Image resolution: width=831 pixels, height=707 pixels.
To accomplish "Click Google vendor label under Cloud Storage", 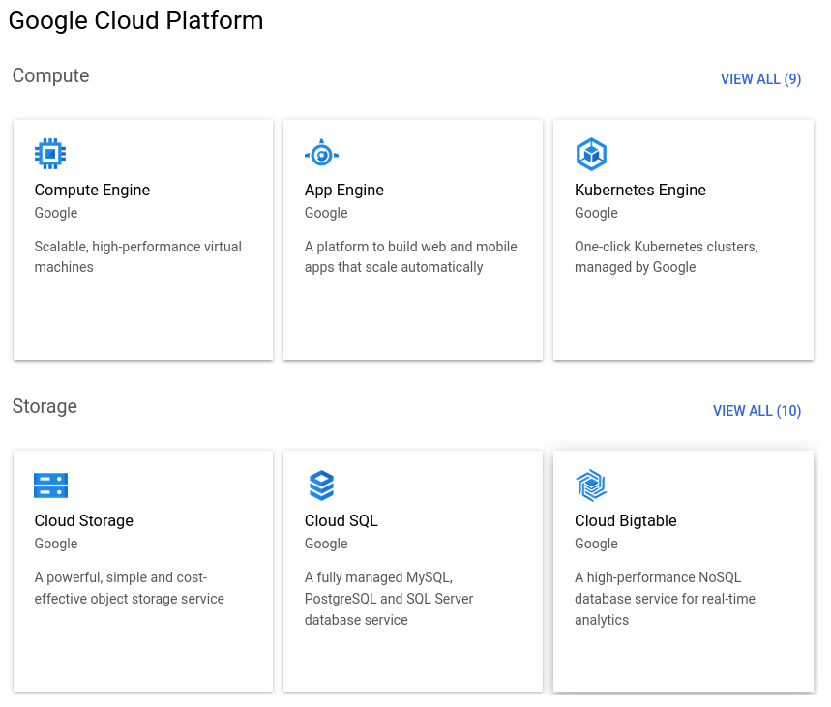I will tap(56, 544).
